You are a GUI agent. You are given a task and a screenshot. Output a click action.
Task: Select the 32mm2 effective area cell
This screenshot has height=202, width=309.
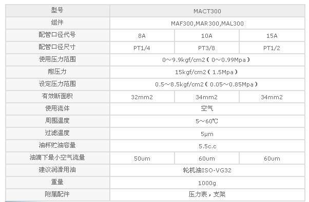(x=142, y=97)
